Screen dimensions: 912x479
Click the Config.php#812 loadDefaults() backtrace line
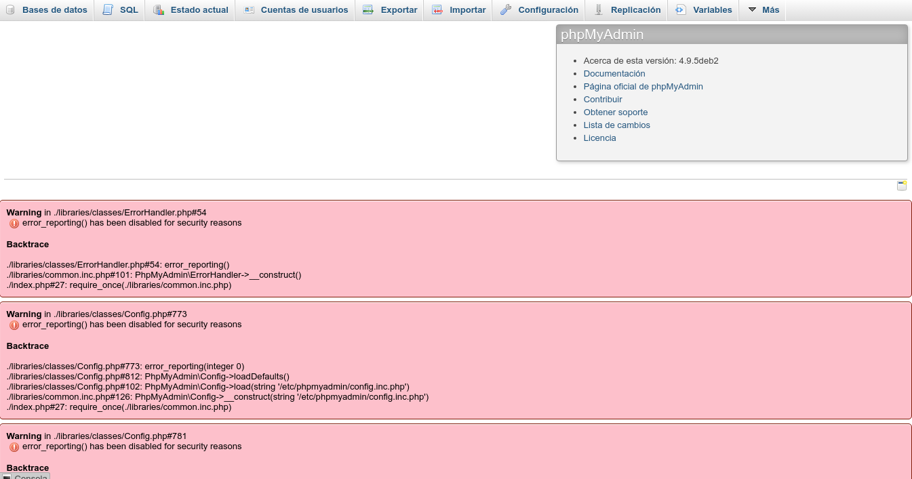pyautogui.click(x=148, y=377)
